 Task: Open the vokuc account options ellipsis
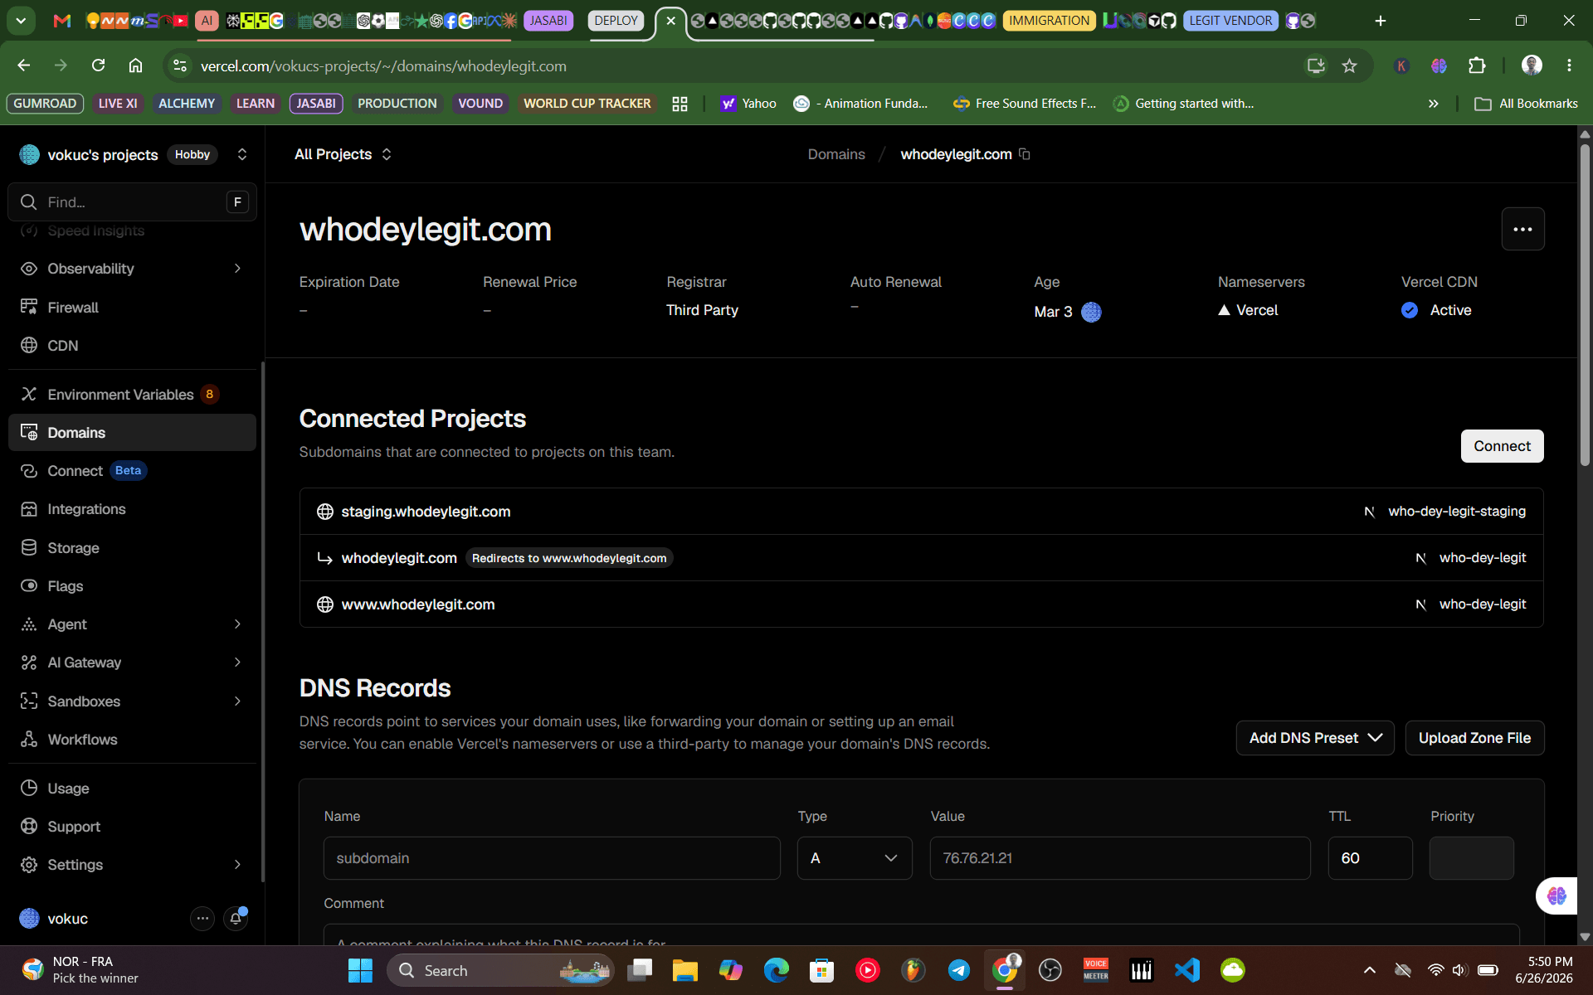coord(202,919)
